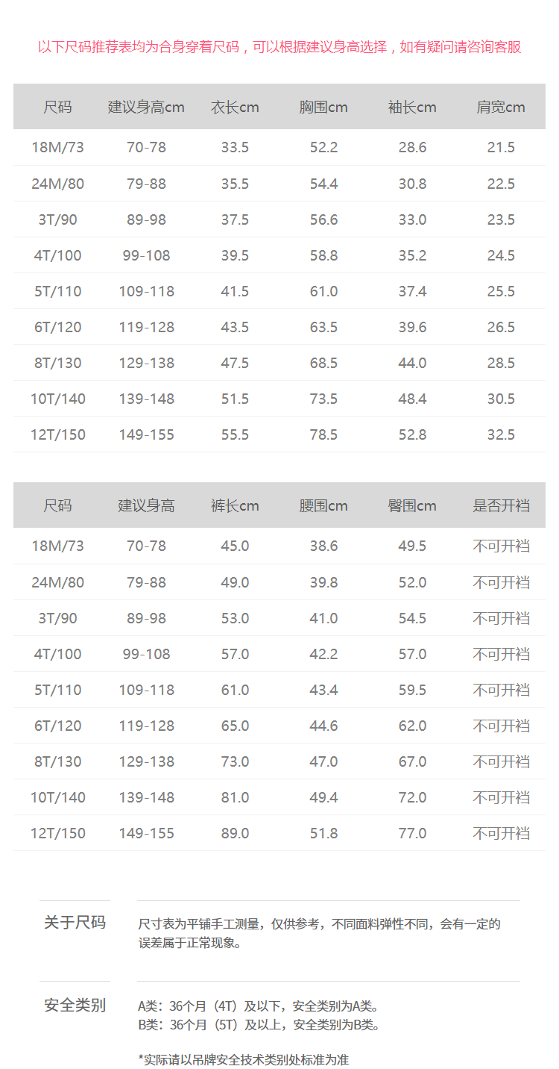Click the 臀围cm column header

pyautogui.click(x=412, y=506)
